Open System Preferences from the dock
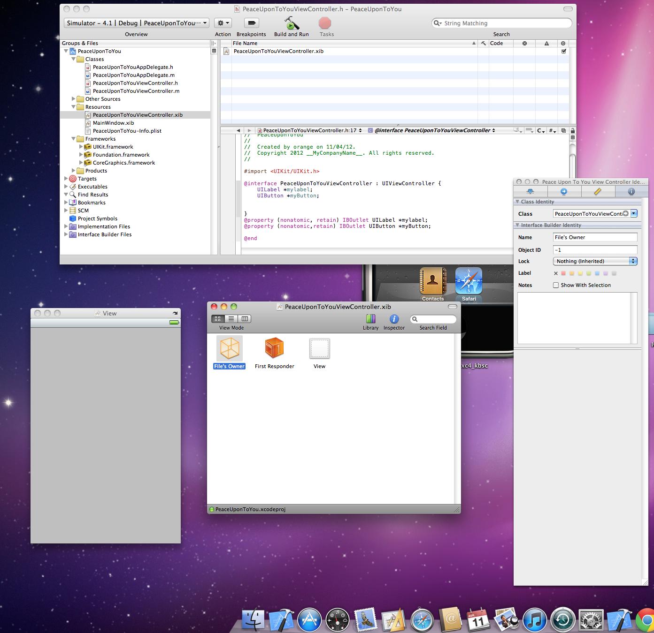The width and height of the screenshot is (654, 633). 591,620
